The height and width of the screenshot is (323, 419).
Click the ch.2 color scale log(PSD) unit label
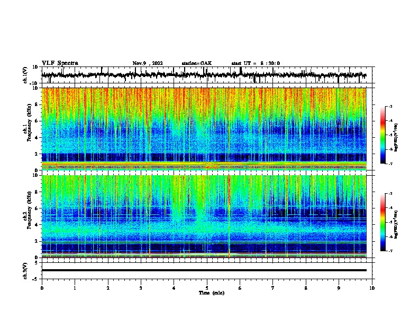(396, 224)
